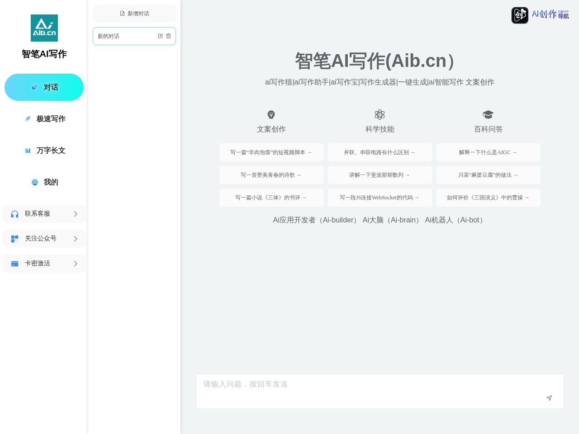
Task: Click the Ai应用开发者 Ai-builder footer text
Action: pyautogui.click(x=316, y=220)
